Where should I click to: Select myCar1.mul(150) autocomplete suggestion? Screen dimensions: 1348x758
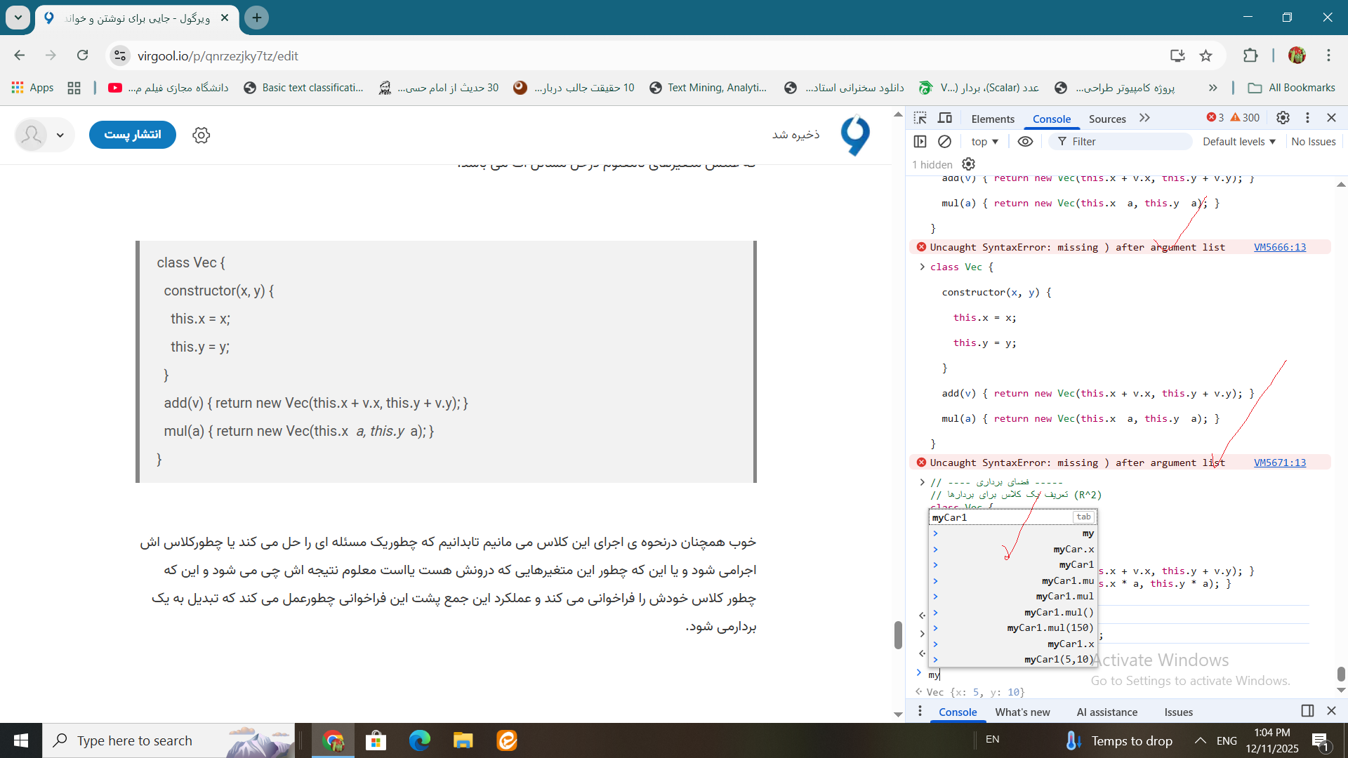[x=1050, y=627]
